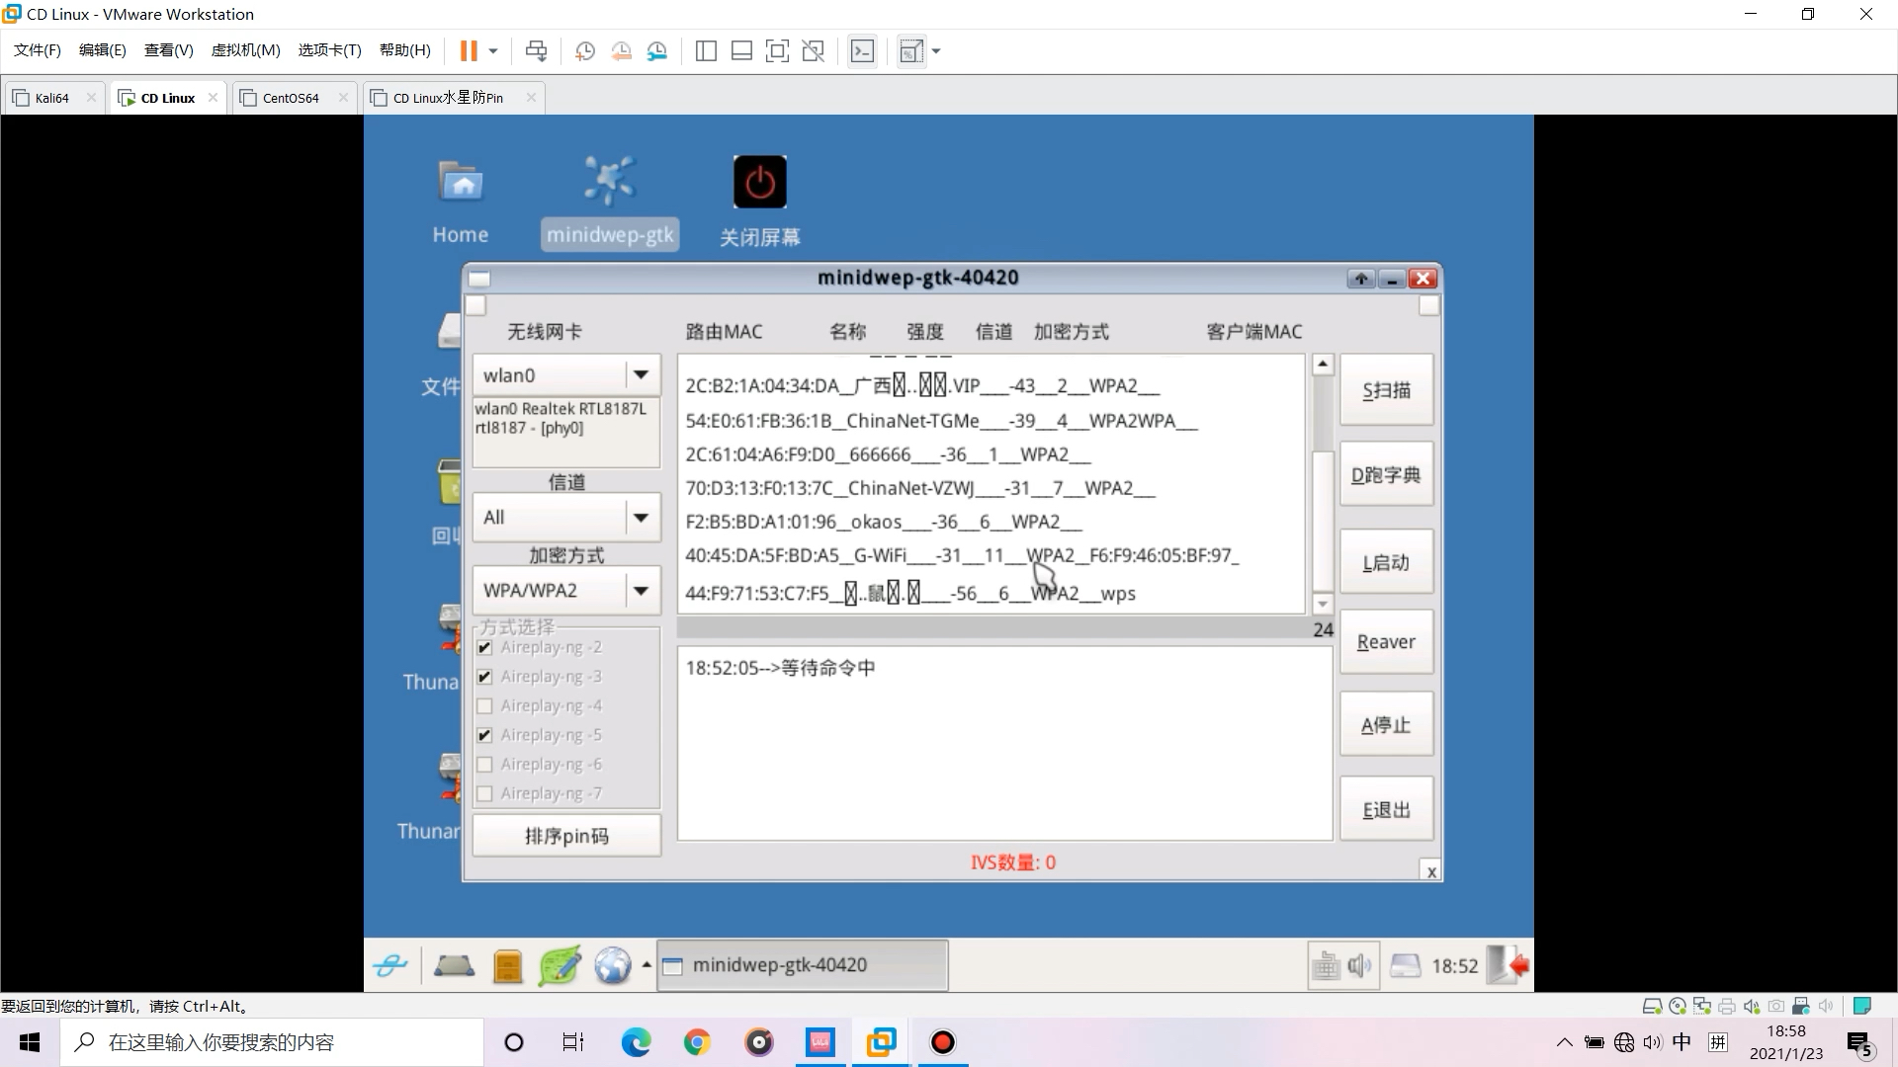
Task: Open the file manager from the taskbar
Action: click(x=508, y=965)
